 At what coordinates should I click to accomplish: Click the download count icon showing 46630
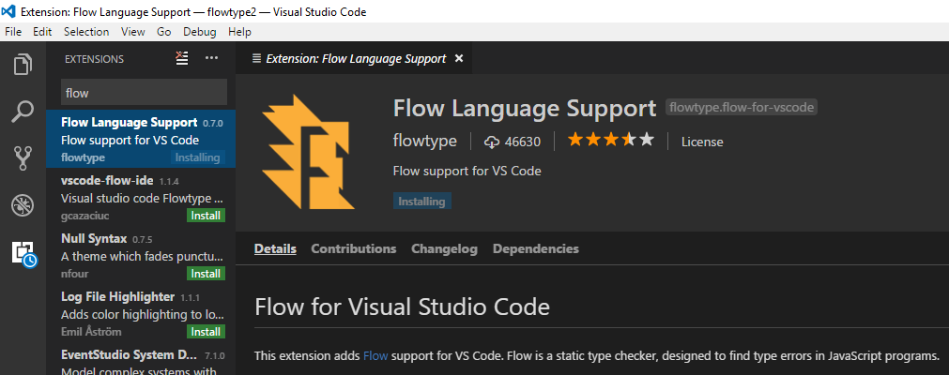pos(492,142)
